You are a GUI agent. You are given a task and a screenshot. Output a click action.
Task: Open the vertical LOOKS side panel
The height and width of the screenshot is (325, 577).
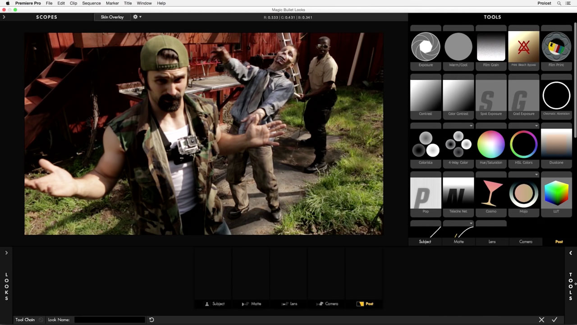click(6, 286)
